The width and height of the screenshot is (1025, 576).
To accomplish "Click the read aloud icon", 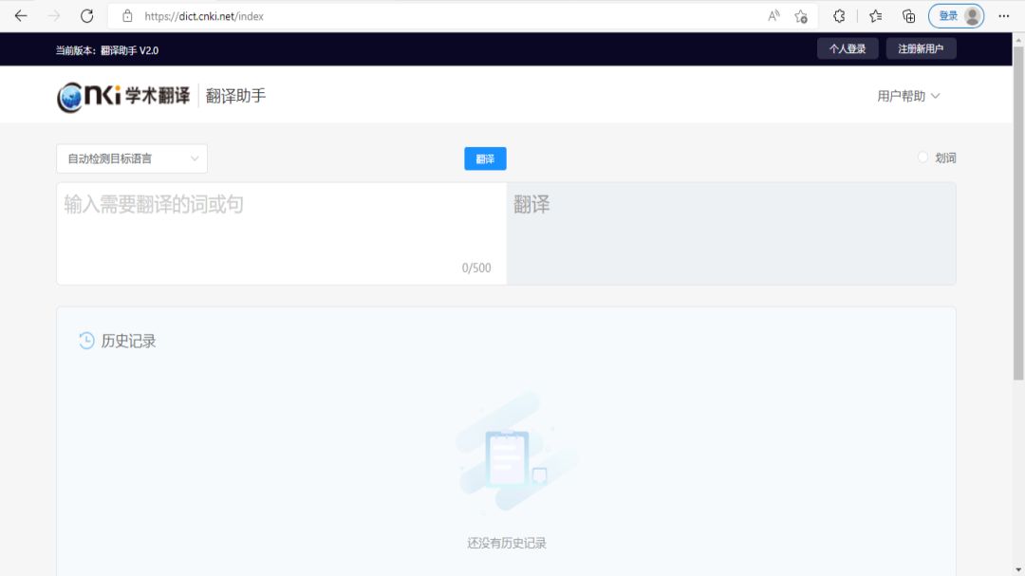I will [773, 16].
